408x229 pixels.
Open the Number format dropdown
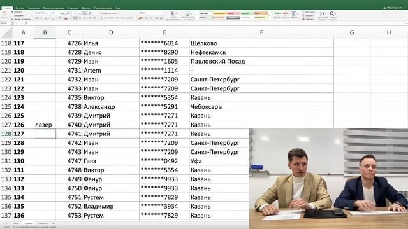point(150,13)
